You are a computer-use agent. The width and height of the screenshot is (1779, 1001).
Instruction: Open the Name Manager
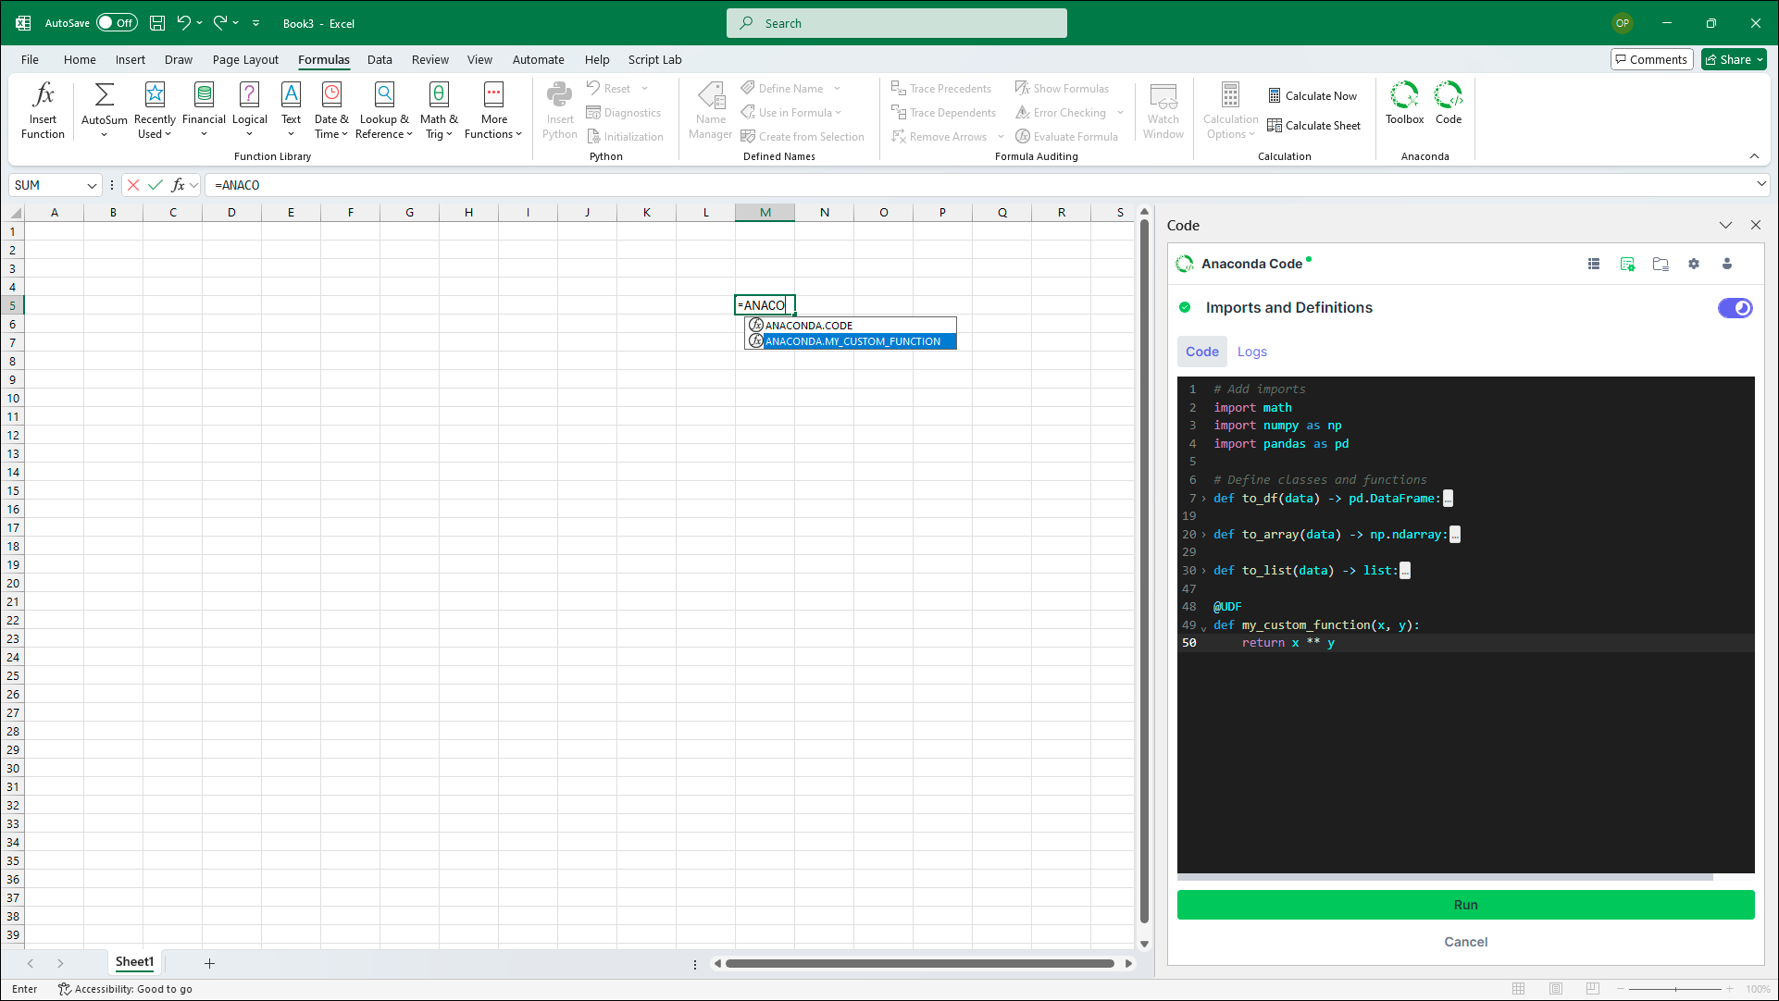point(710,110)
